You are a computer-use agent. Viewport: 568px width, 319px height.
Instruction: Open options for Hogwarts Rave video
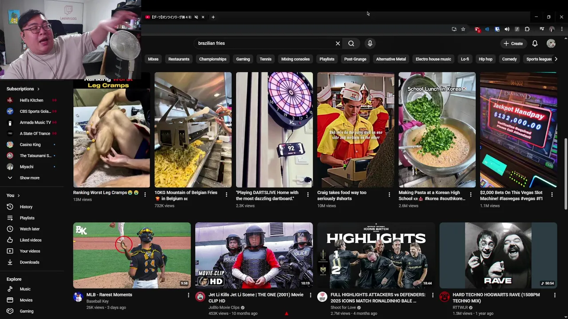554,295
